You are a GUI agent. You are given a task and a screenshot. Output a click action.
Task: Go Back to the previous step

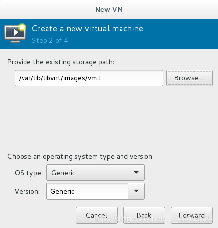click(144, 215)
